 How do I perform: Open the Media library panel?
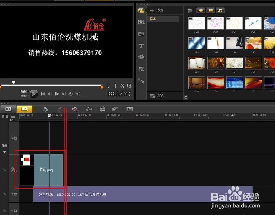pos(141,10)
